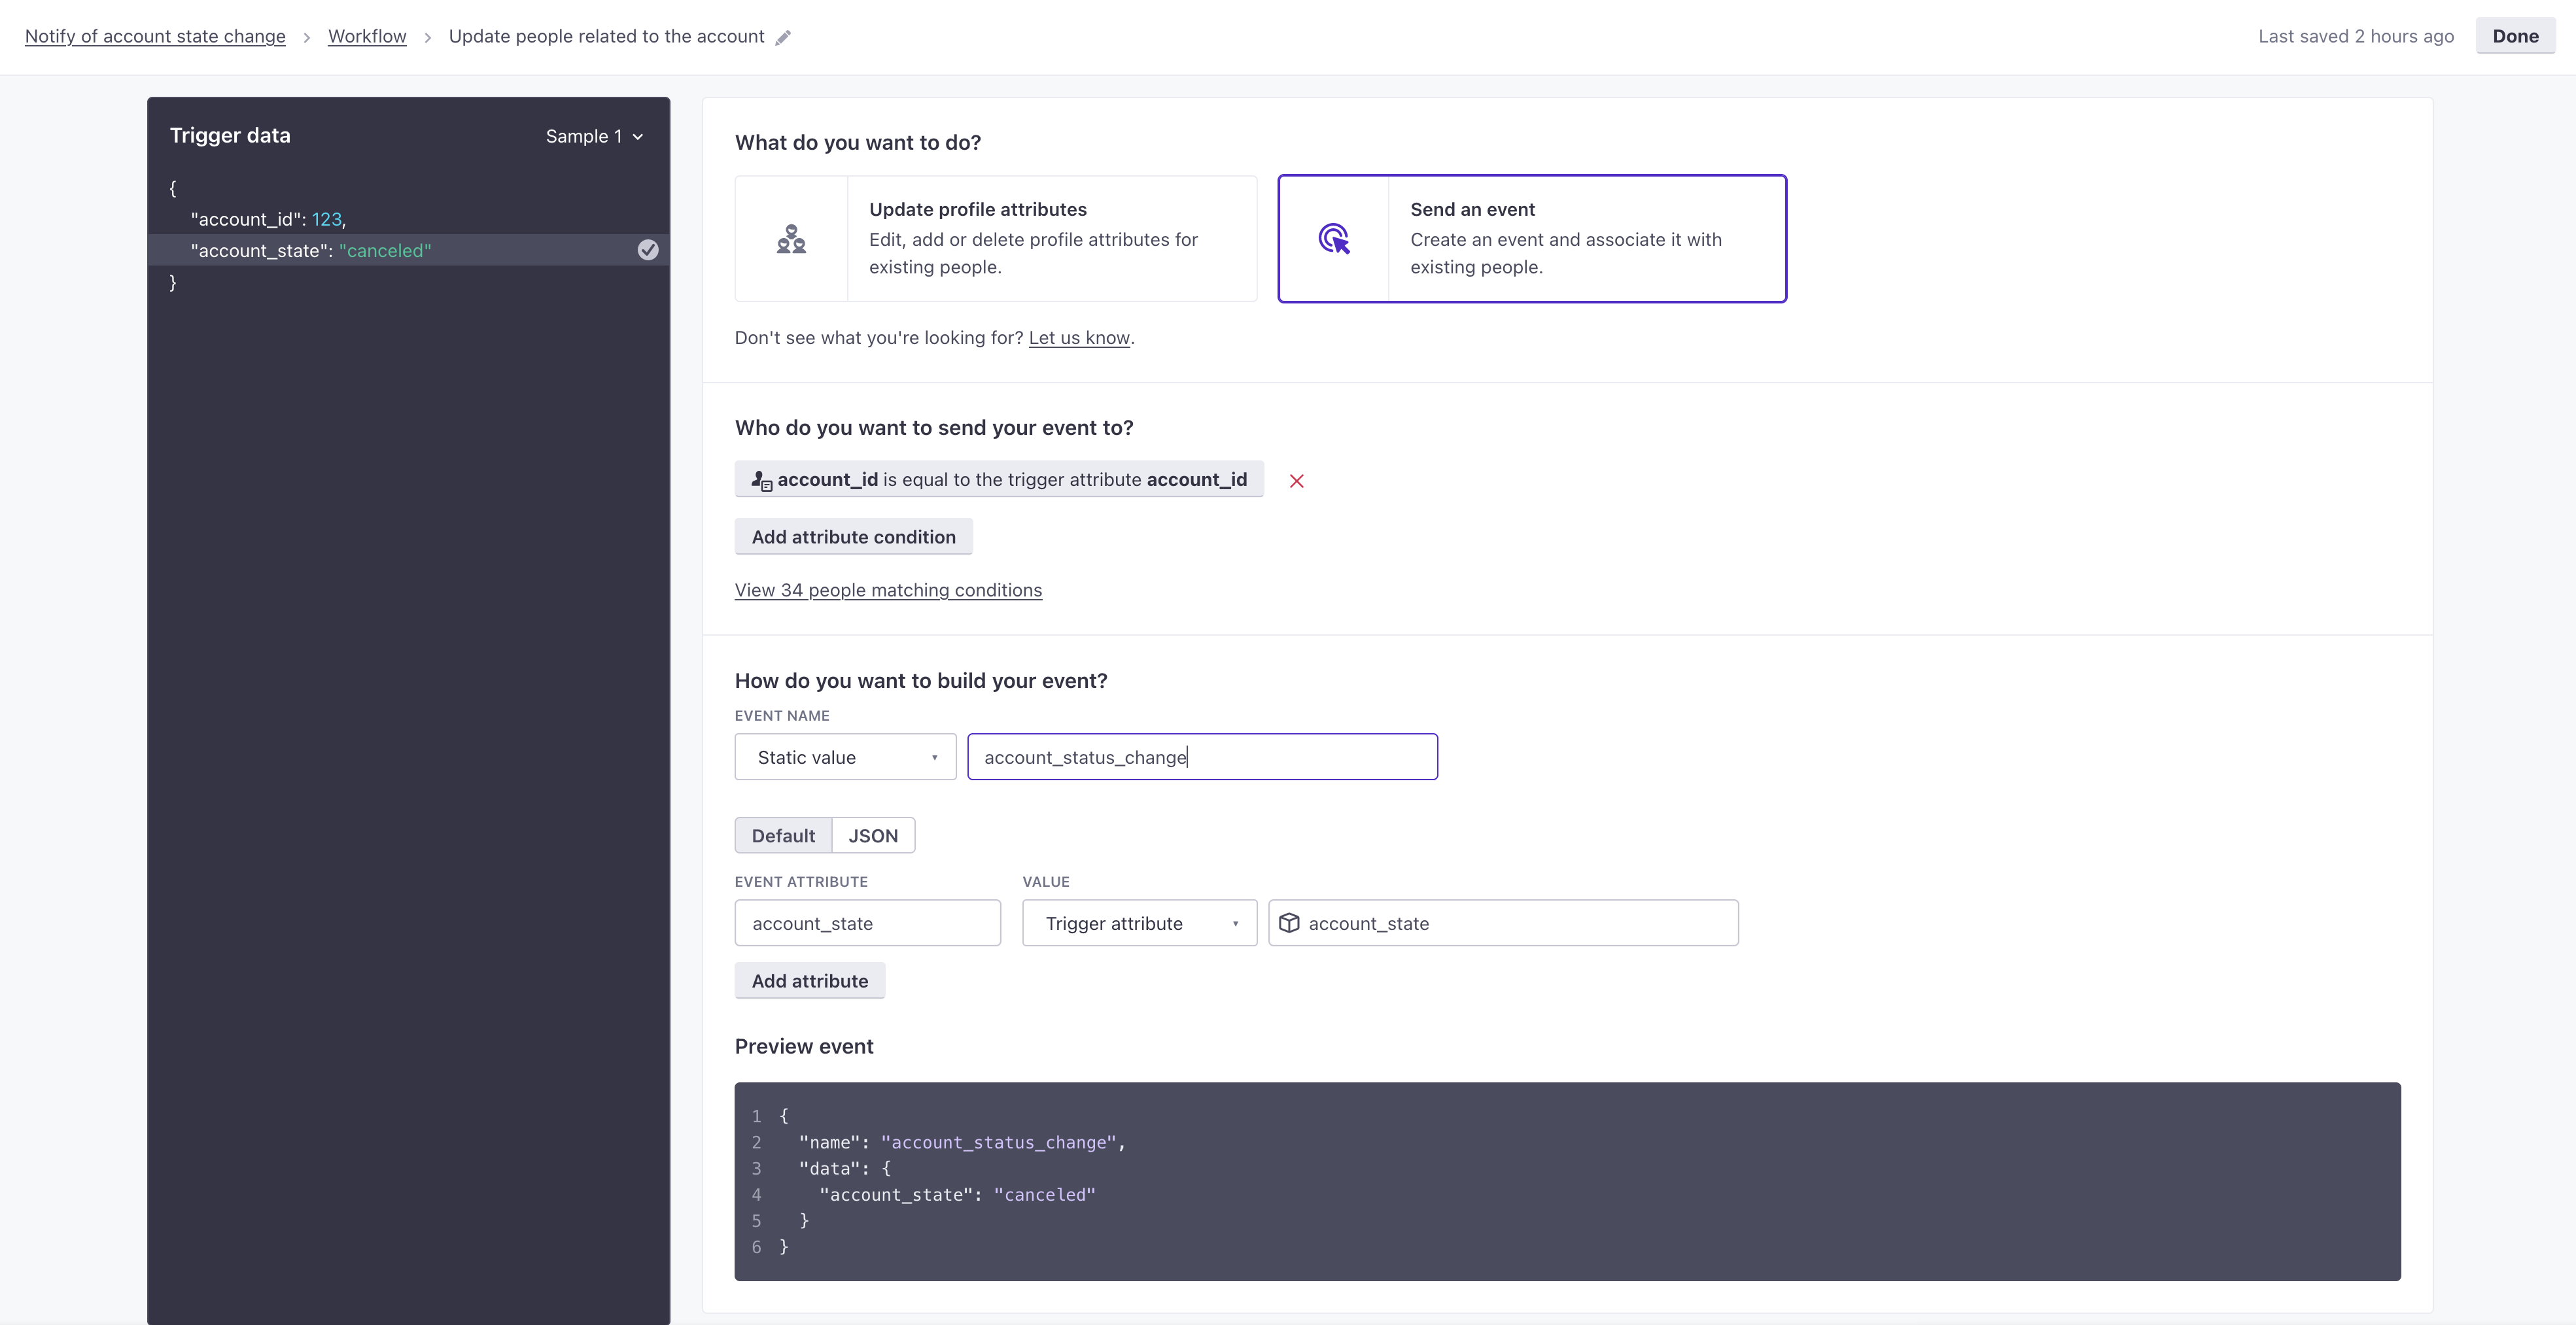The width and height of the screenshot is (2576, 1325).
Task: Click the Update profile attributes icon
Action: 791,237
